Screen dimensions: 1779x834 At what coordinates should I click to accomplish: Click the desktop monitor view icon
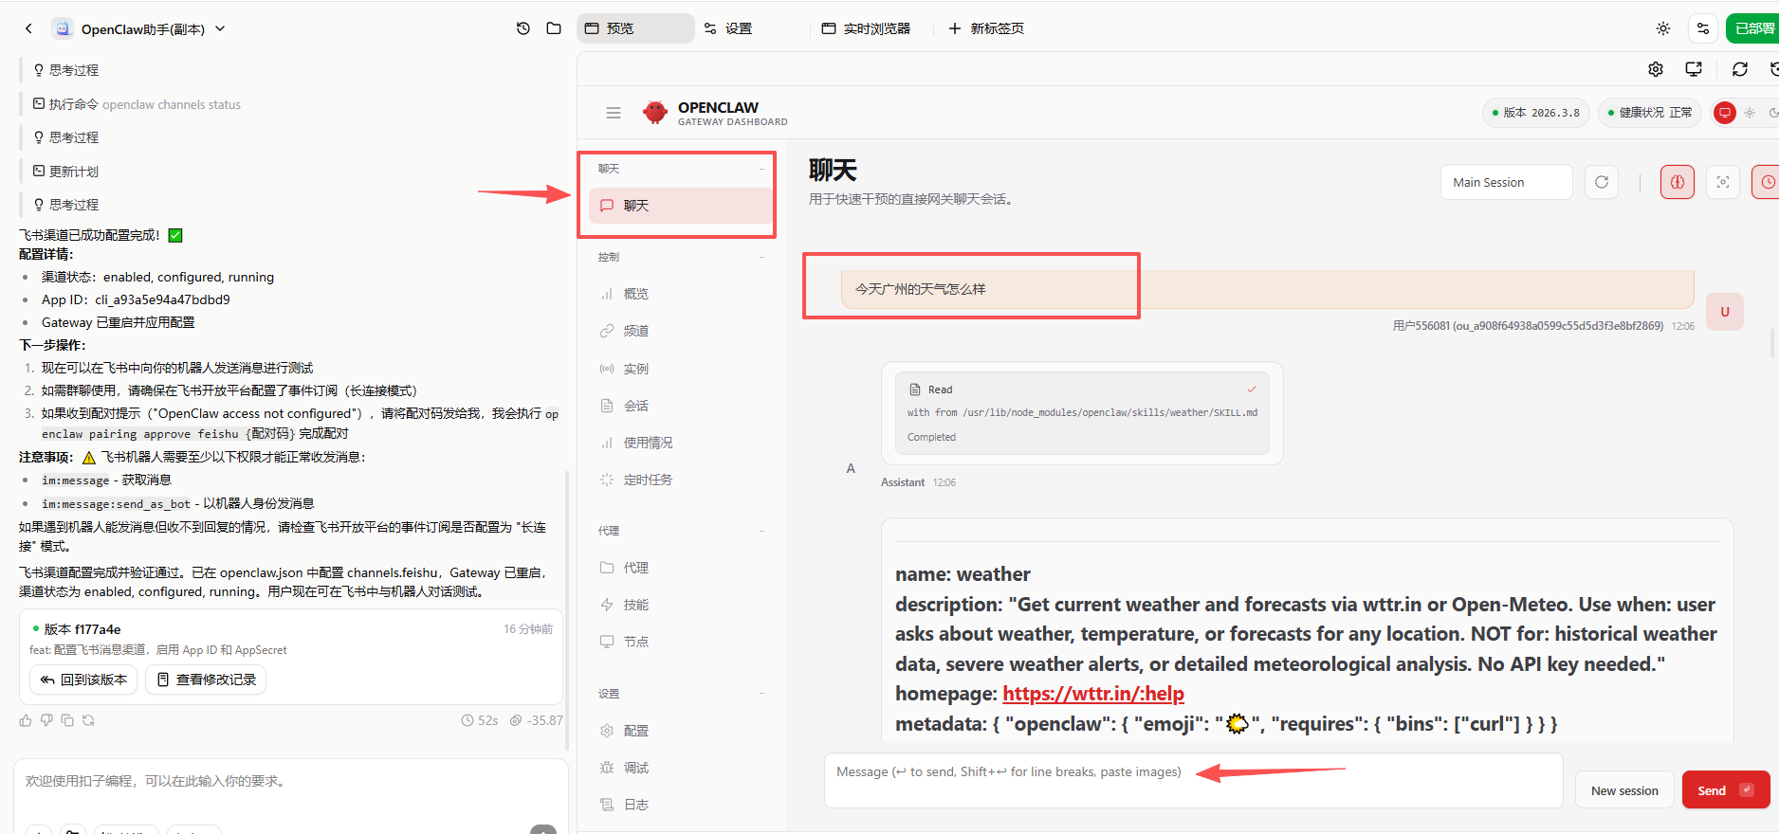[x=1694, y=69]
